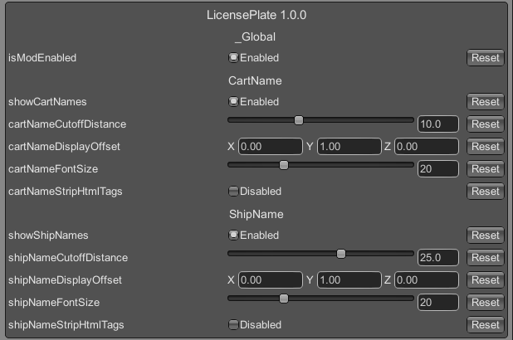Click the showCartNames label
This screenshot has height=340, width=513.
click(x=47, y=102)
